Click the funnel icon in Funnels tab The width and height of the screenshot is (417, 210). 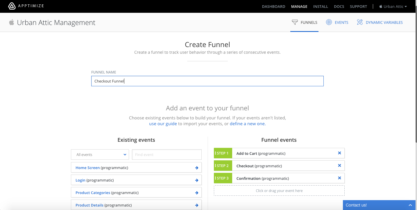coord(295,22)
